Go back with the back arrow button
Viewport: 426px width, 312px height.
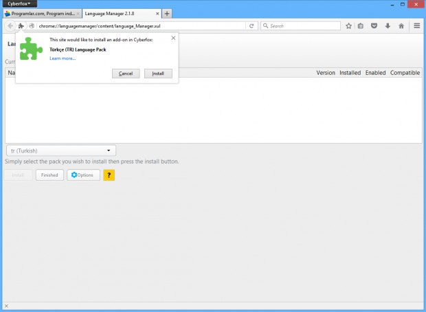point(10,26)
